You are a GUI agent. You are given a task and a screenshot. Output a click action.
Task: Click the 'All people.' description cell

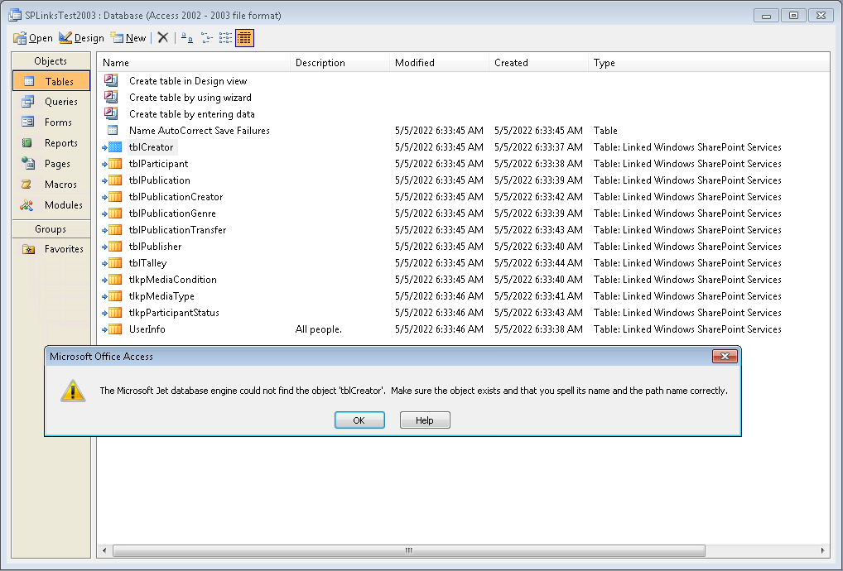tap(319, 329)
